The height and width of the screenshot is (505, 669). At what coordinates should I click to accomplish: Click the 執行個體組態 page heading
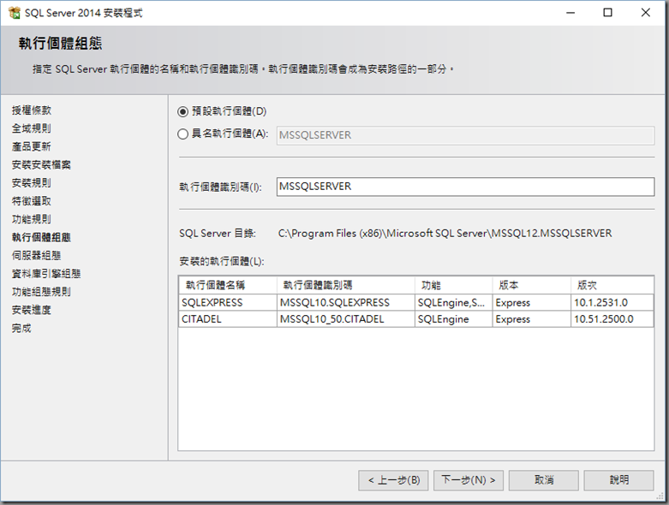[60, 44]
